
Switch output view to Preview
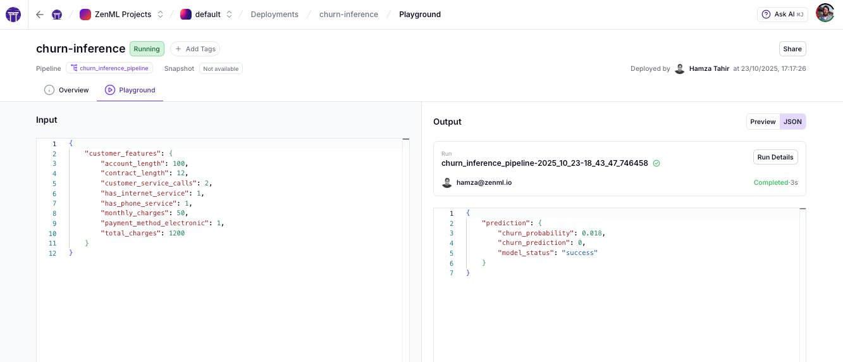(x=763, y=122)
